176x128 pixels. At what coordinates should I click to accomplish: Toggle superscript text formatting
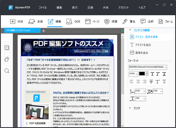tap(158, 82)
